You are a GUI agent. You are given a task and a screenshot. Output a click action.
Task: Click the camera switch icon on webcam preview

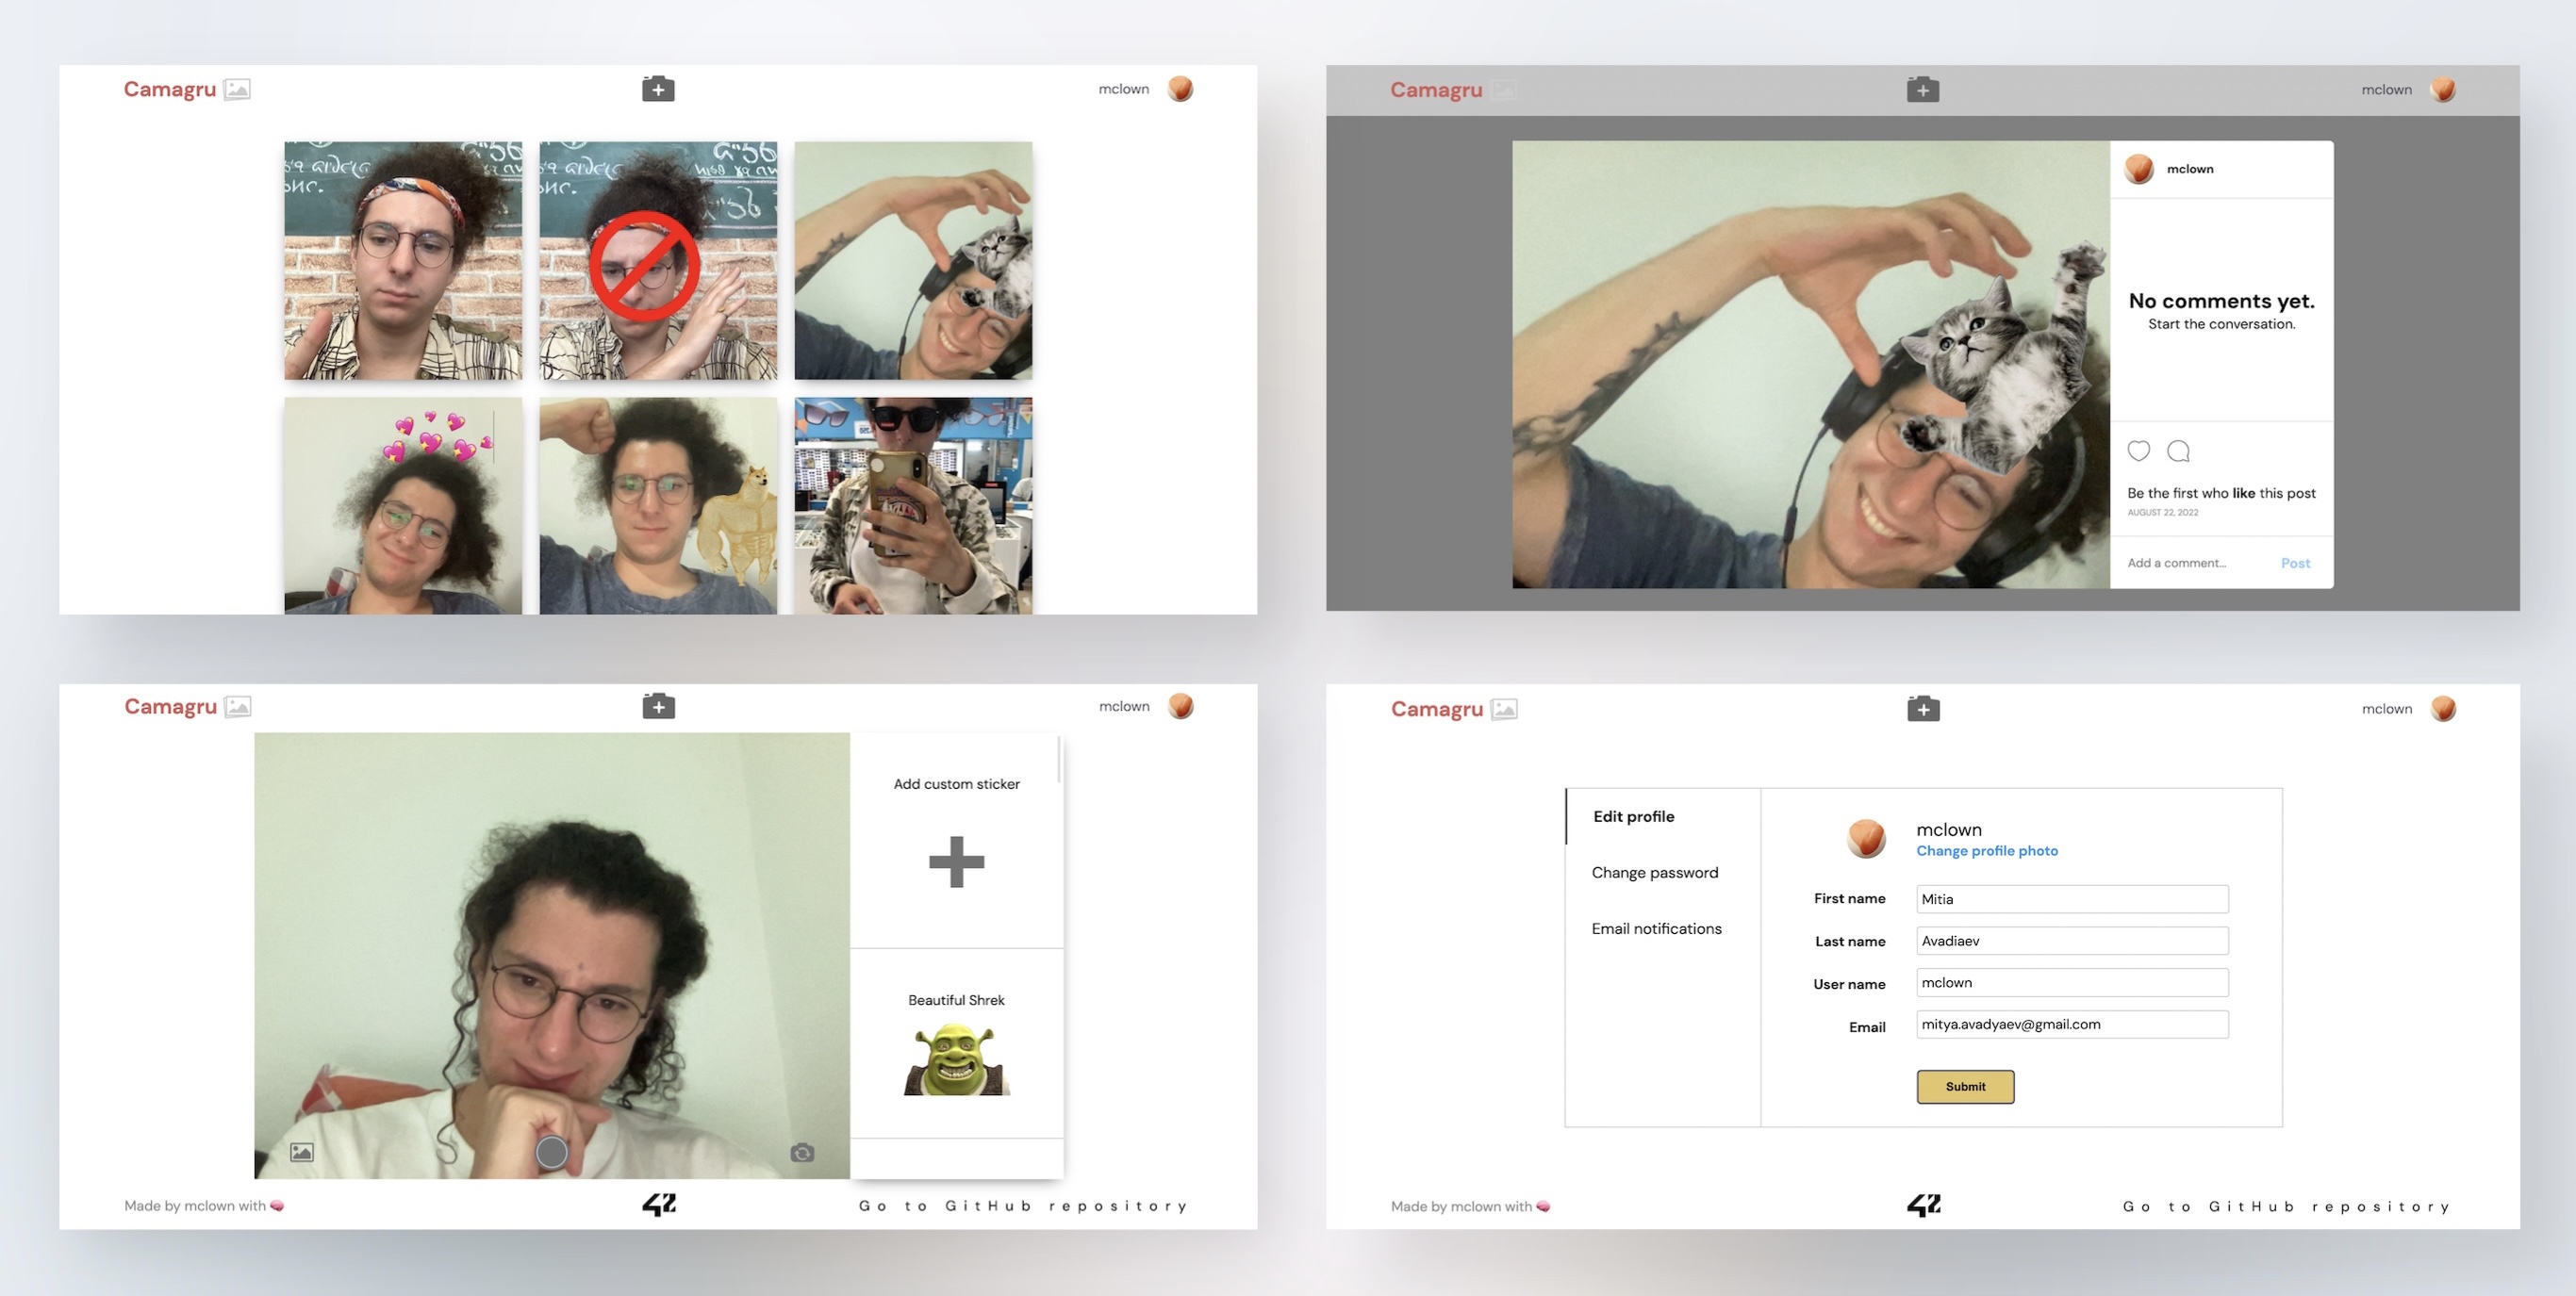(802, 1153)
